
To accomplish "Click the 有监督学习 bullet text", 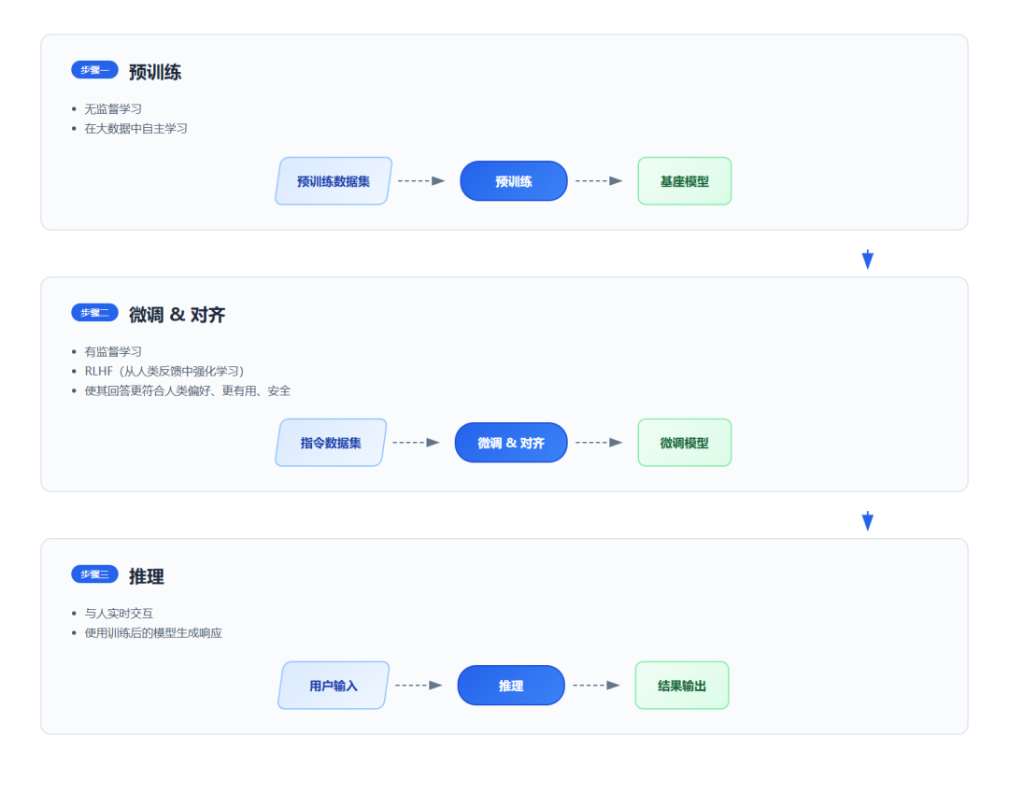I will click(113, 351).
